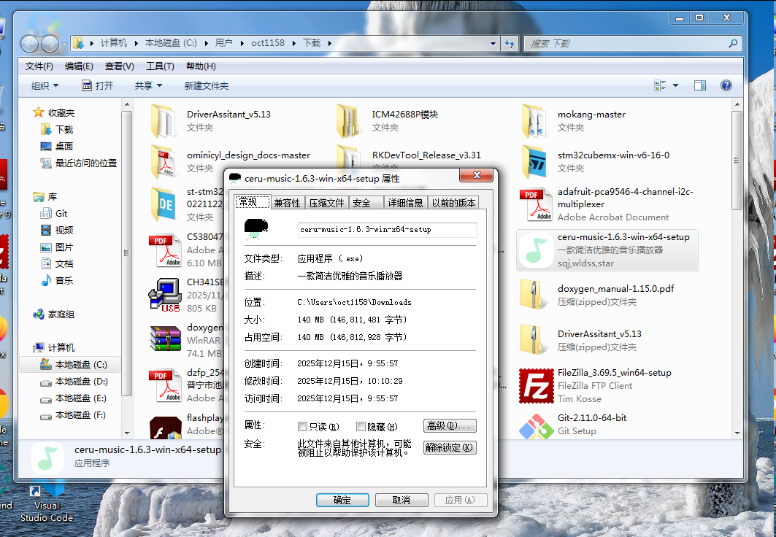Click the refresh button beside the address bar
The width and height of the screenshot is (776, 537).
click(x=510, y=43)
